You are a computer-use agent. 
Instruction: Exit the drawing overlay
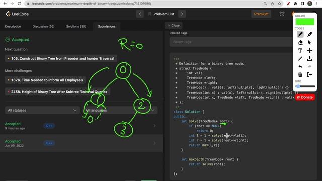pos(310,75)
